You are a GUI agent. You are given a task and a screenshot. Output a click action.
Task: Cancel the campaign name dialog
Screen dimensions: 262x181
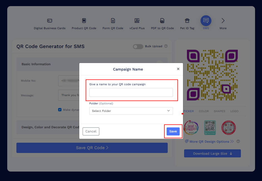tap(91, 131)
